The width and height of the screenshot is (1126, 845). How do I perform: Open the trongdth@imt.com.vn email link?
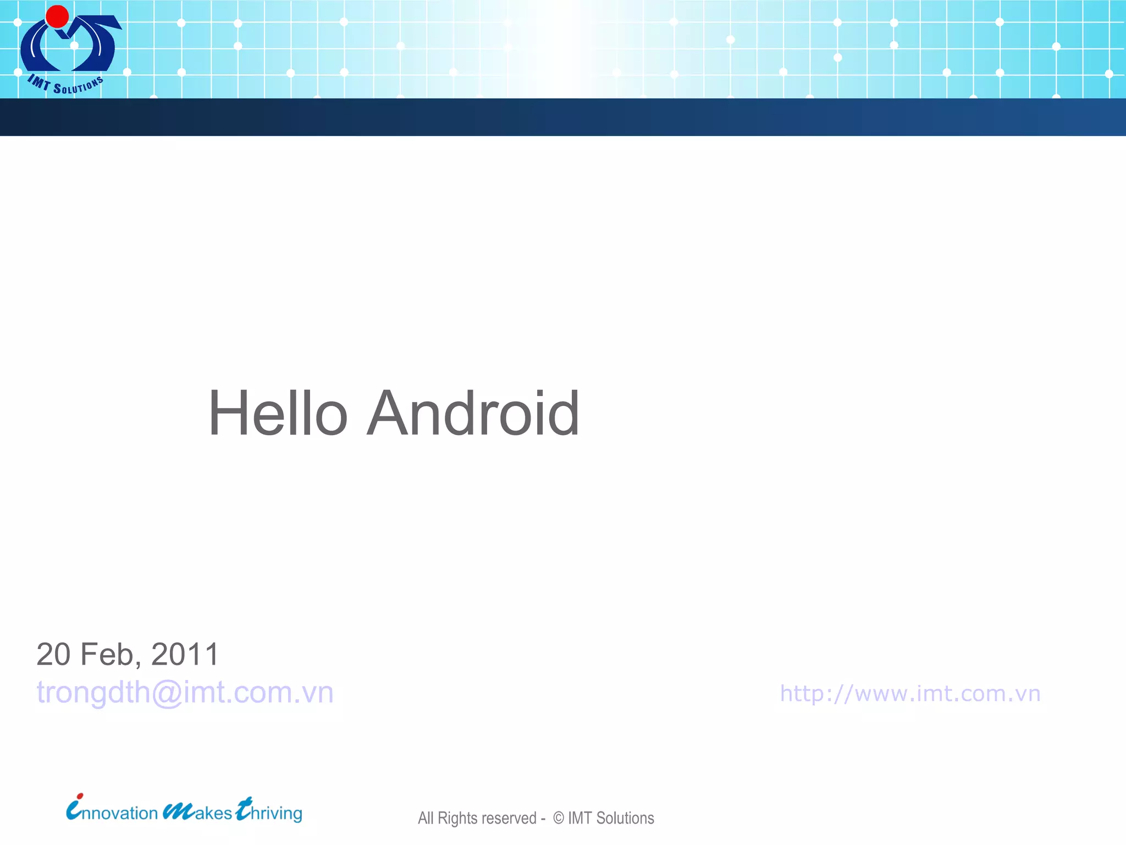(x=185, y=692)
